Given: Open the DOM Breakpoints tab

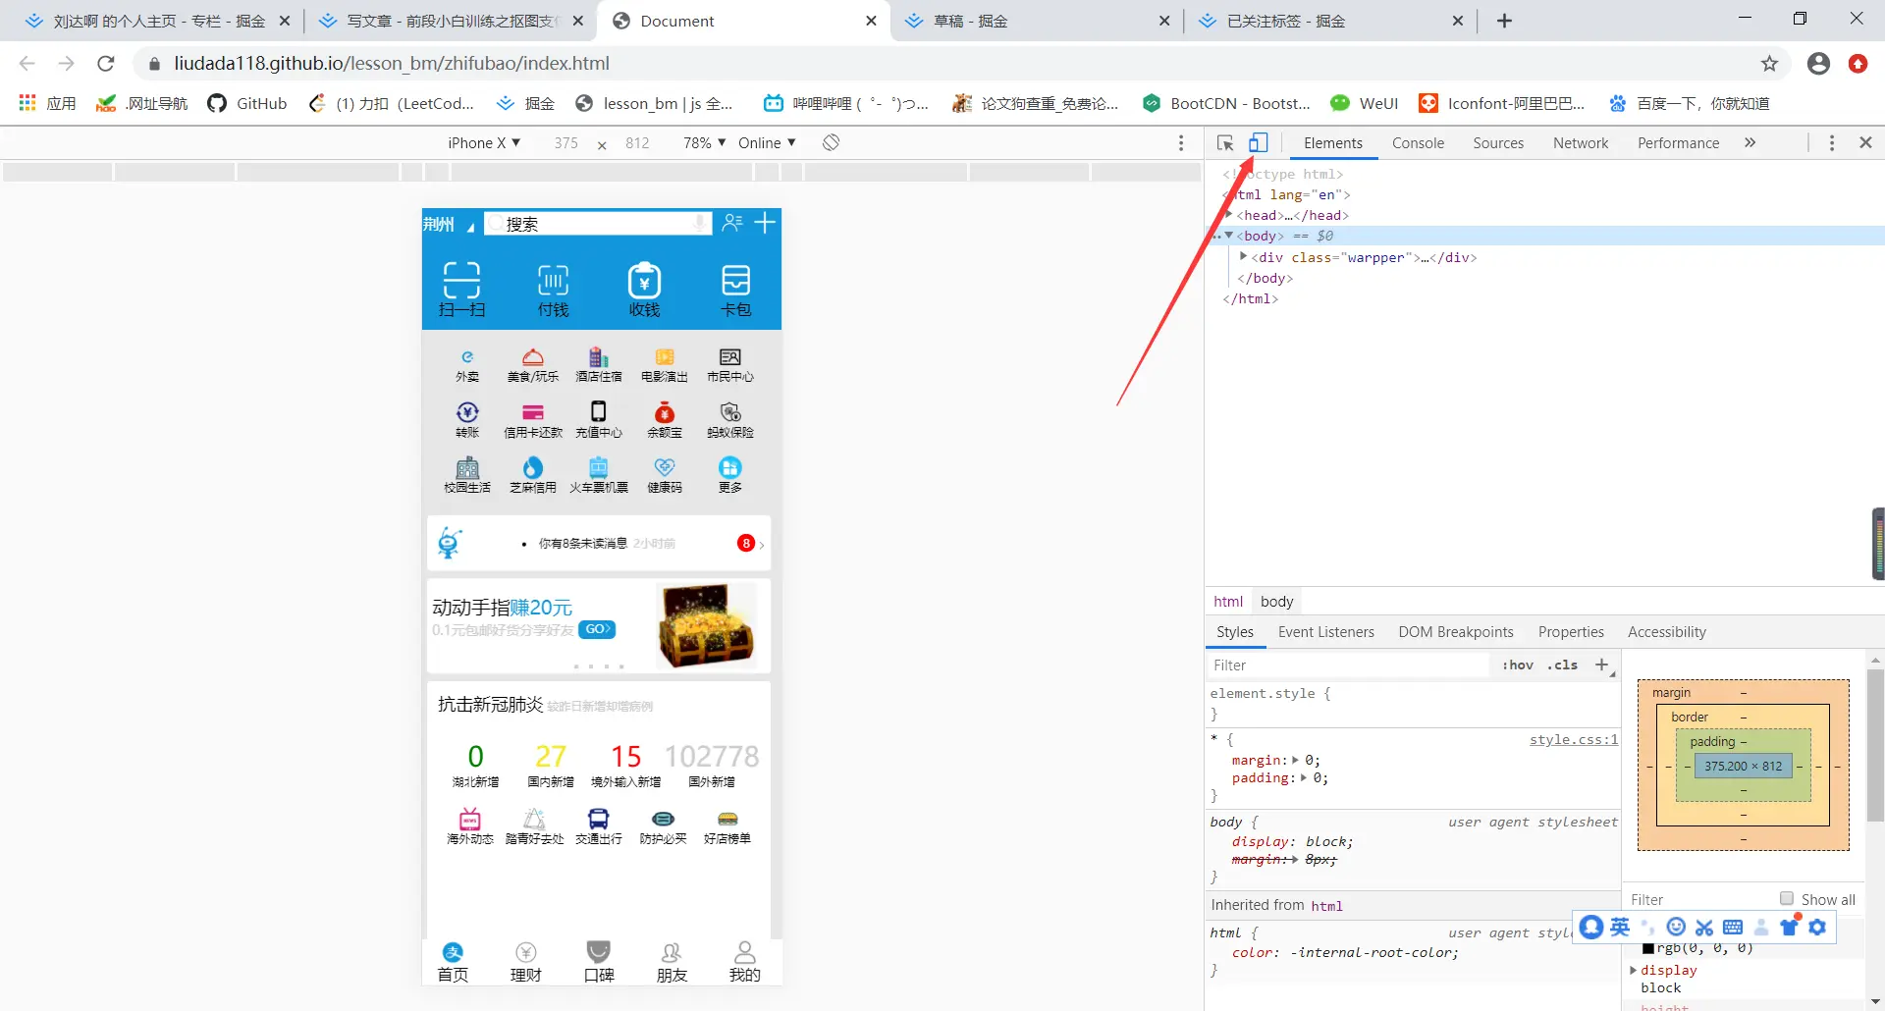Looking at the screenshot, I should point(1456,632).
